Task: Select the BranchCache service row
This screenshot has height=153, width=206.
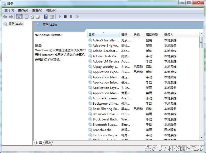Action: tap(132, 130)
